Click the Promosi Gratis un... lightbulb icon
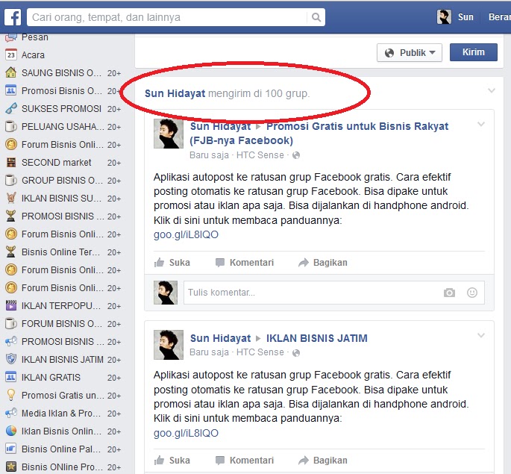The height and width of the screenshot is (474, 511). [10, 395]
